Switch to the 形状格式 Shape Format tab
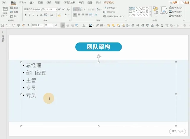Image resolution: width=190 pixels, height=139 pixels. pos(109,2)
